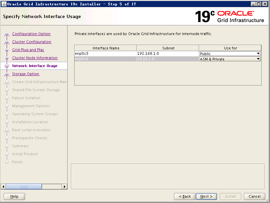
Task: Open Grid Plug and Play step
Action: [x=28, y=50]
